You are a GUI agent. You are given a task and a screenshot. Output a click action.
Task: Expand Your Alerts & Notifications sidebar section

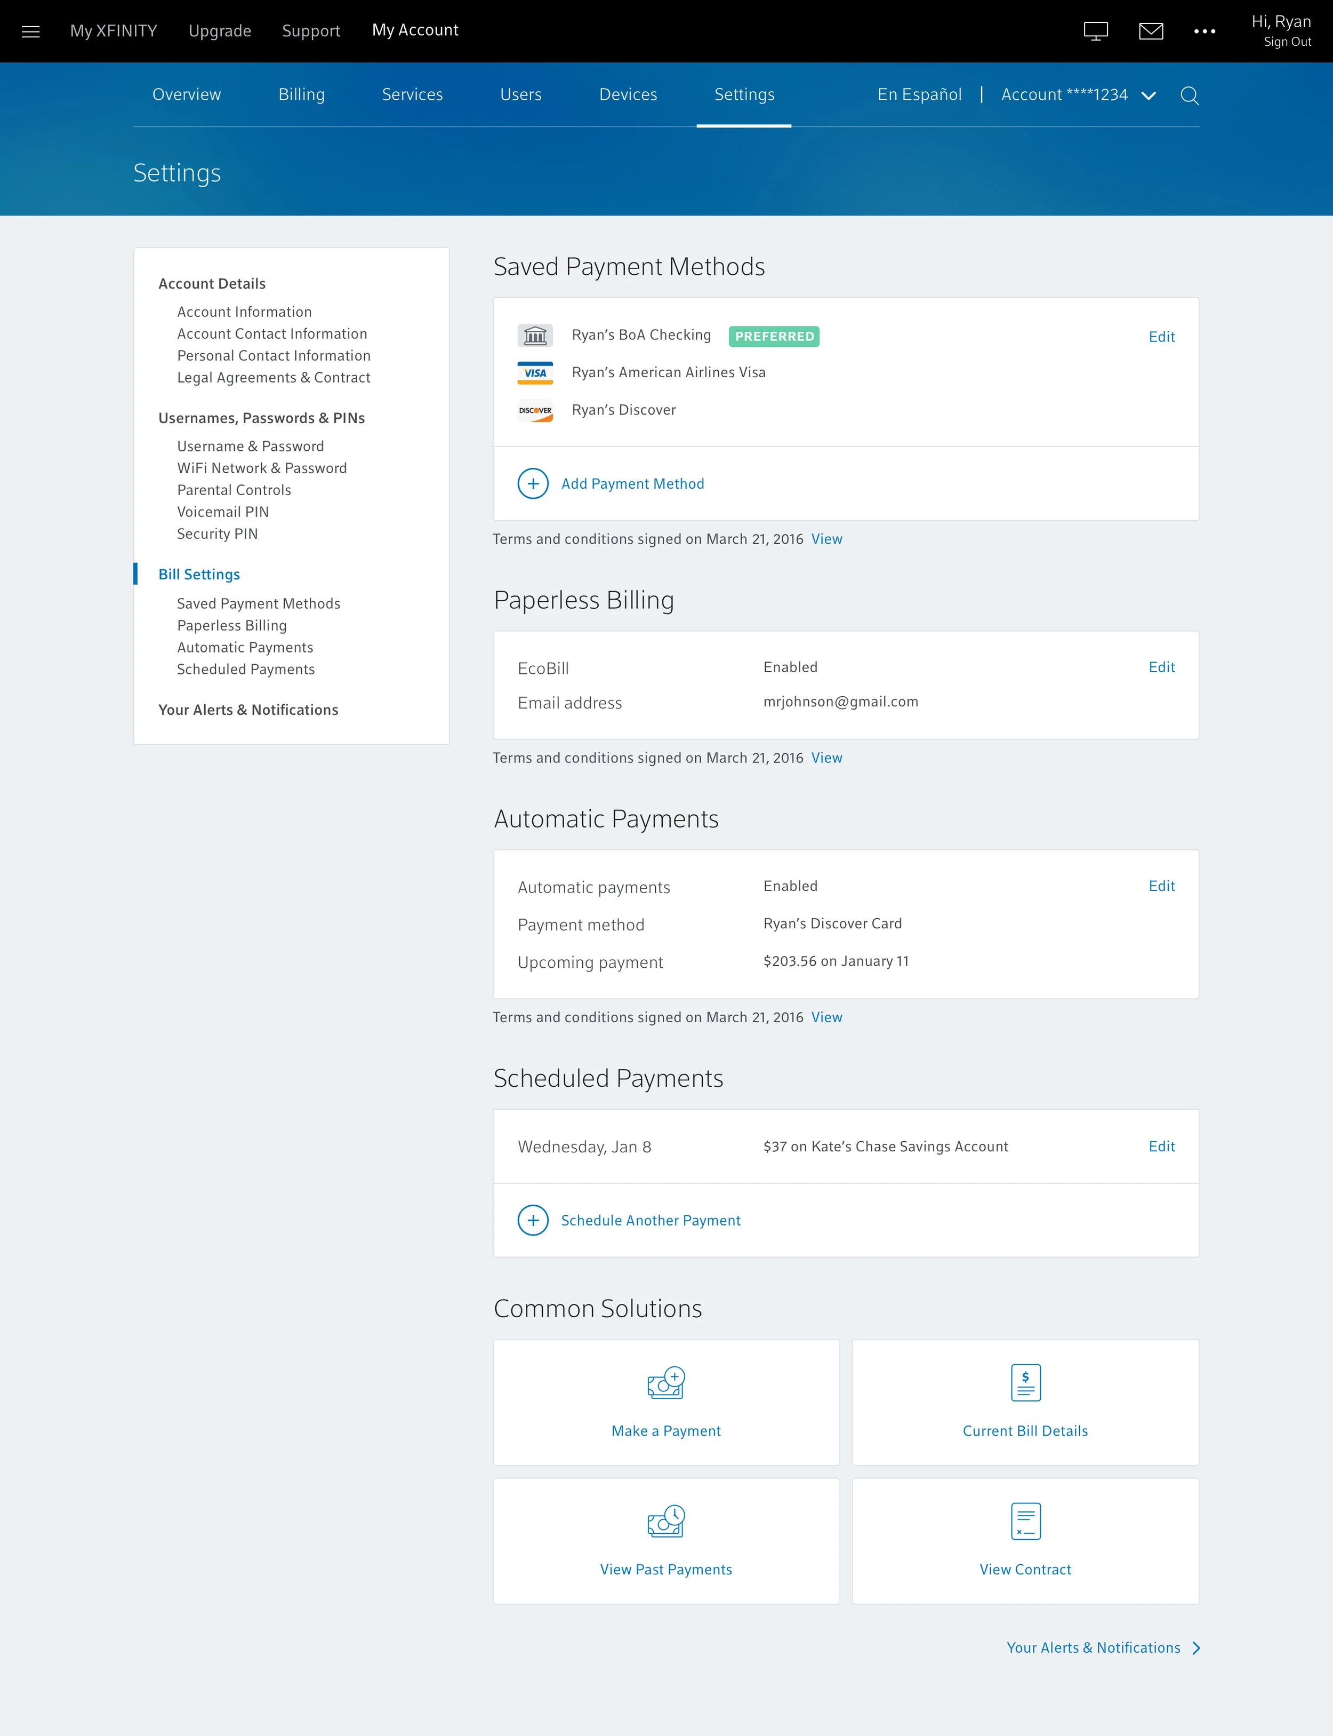pyautogui.click(x=247, y=710)
